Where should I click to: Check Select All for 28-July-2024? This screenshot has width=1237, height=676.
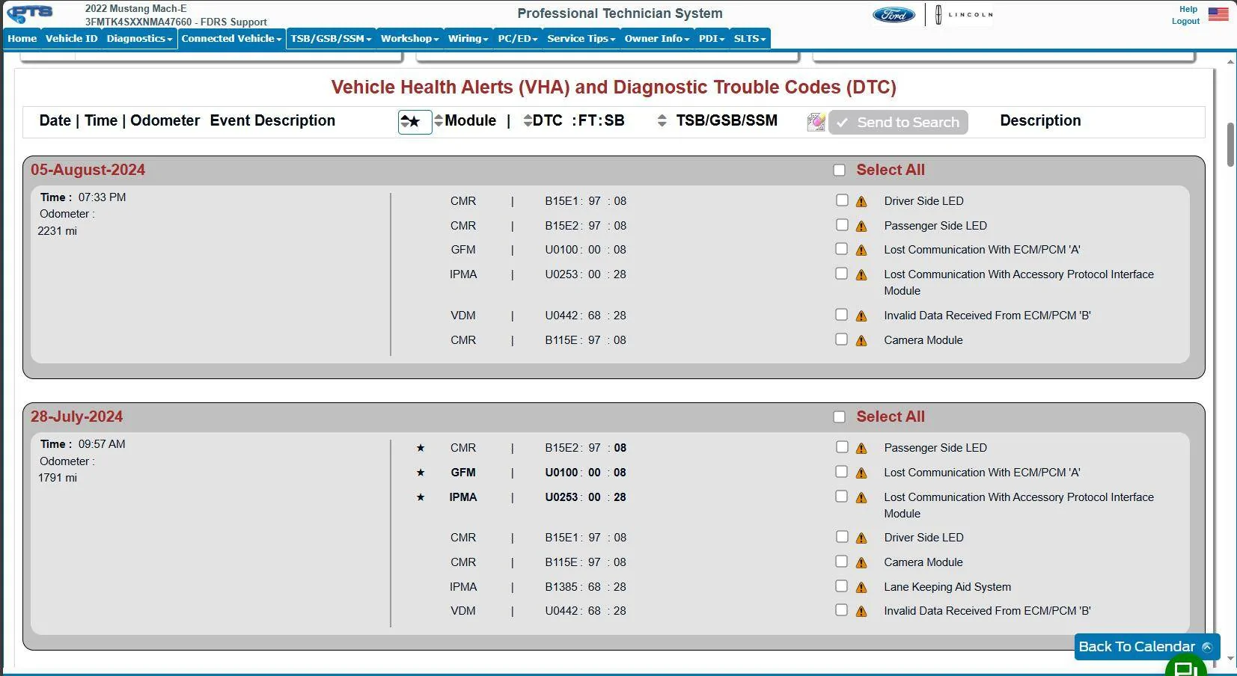840,417
